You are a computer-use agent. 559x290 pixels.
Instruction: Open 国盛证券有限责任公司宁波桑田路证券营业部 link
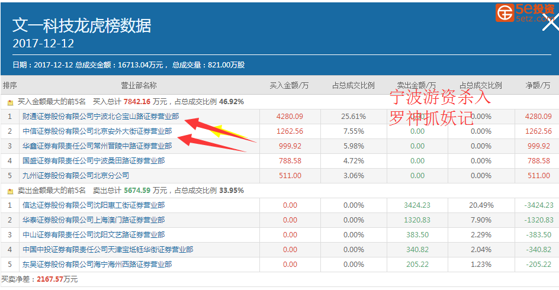coord(94,160)
